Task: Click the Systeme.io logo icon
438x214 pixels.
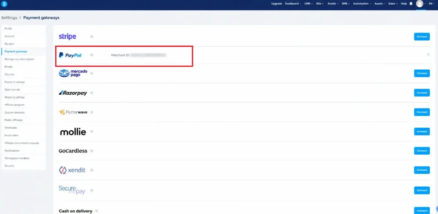Action: click(4, 4)
